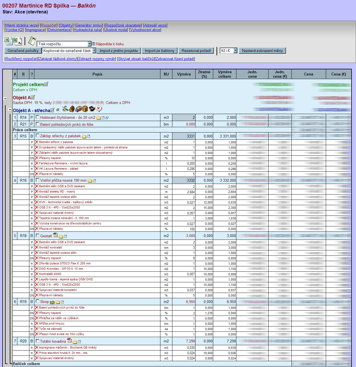Open the PDF icon next to Gestalt
This screenshot has width=356, height=367.
[x=55, y=235]
